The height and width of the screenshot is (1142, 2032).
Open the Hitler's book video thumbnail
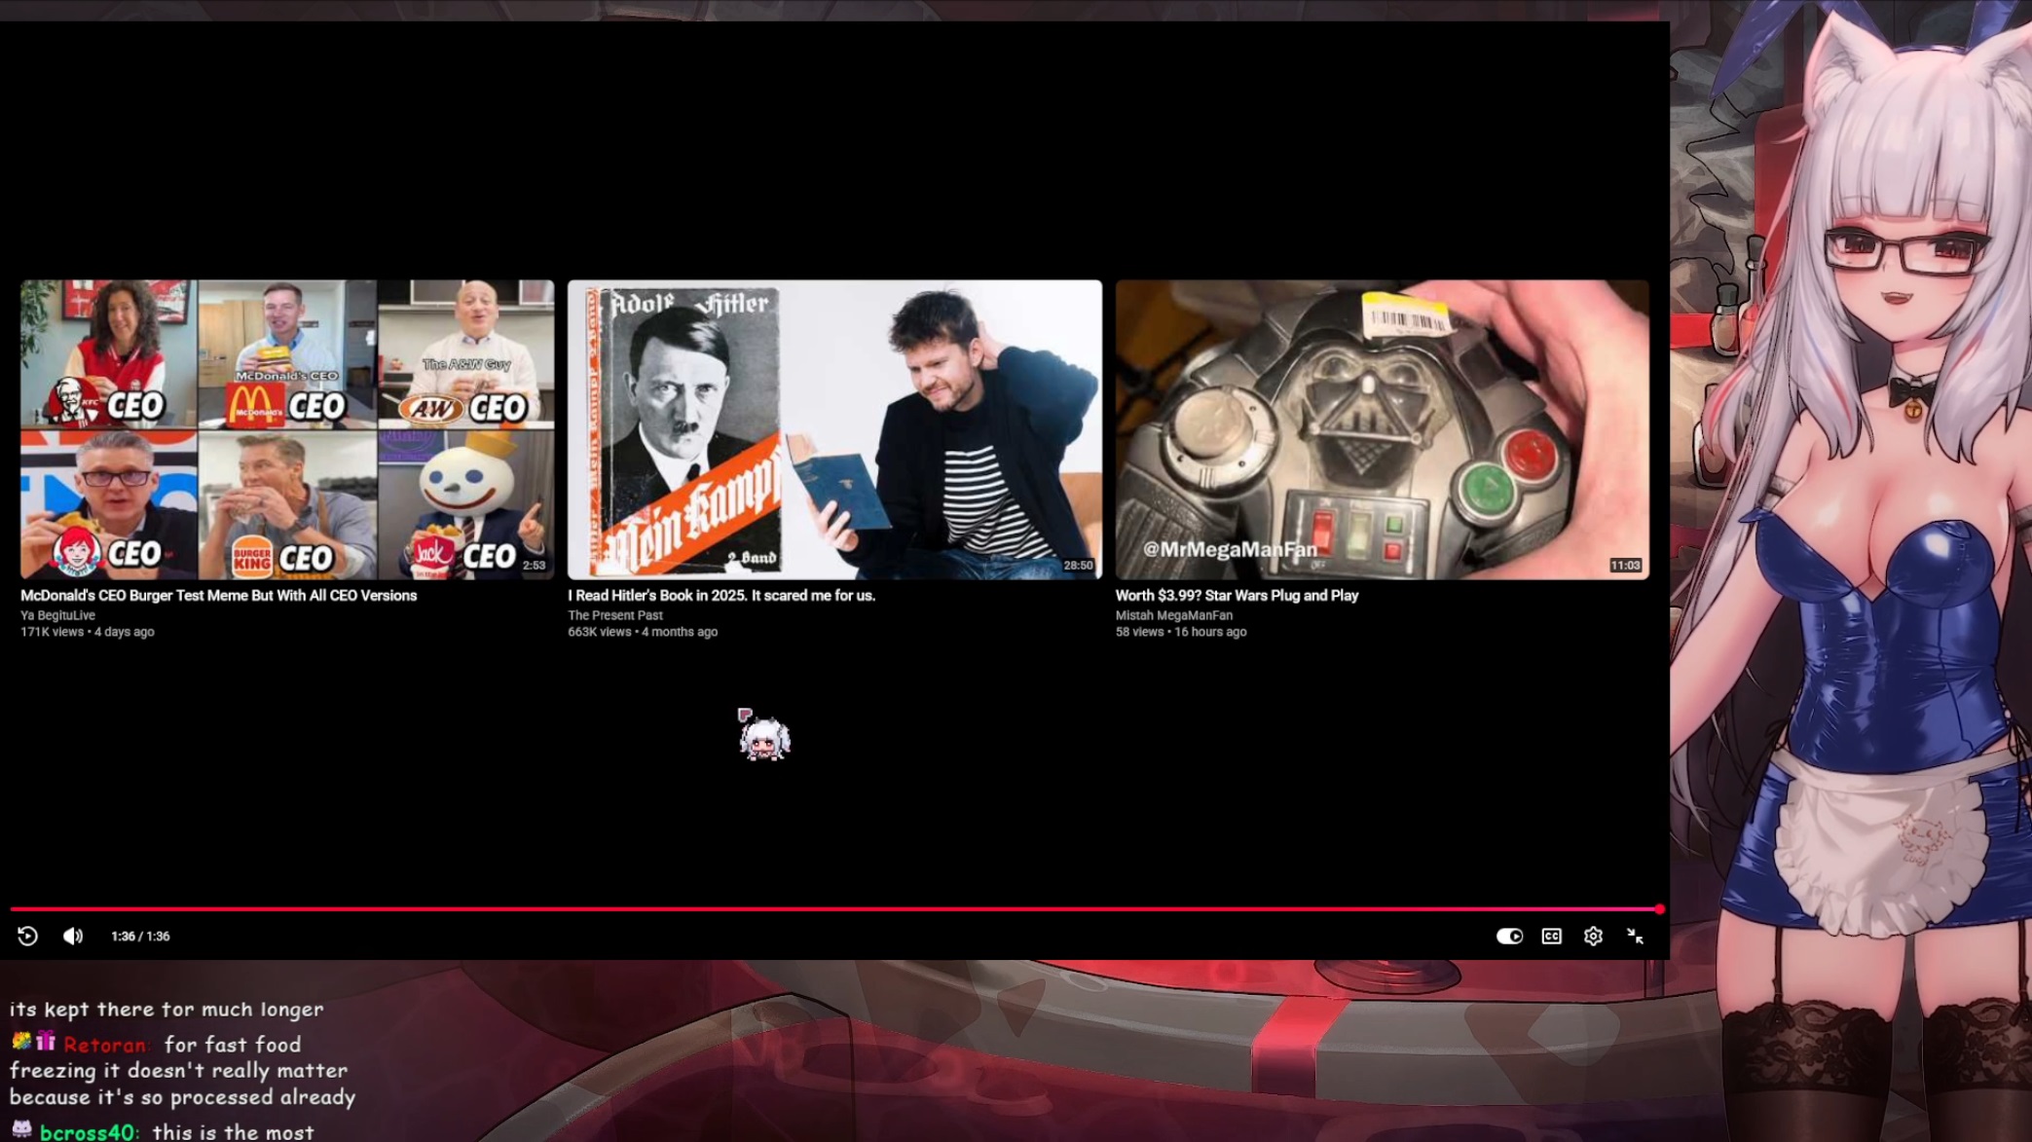pyautogui.click(x=834, y=429)
